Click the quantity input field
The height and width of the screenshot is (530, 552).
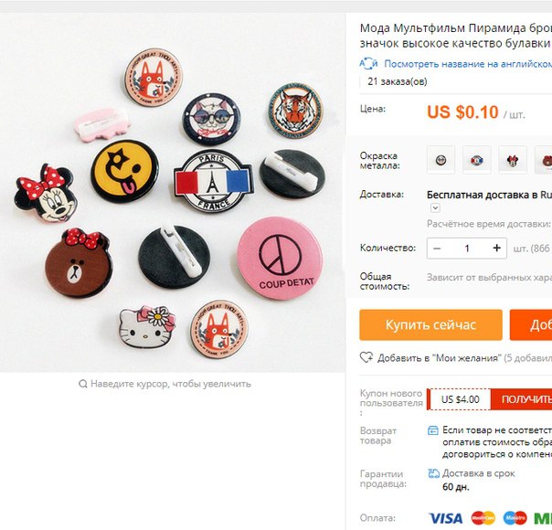(467, 249)
